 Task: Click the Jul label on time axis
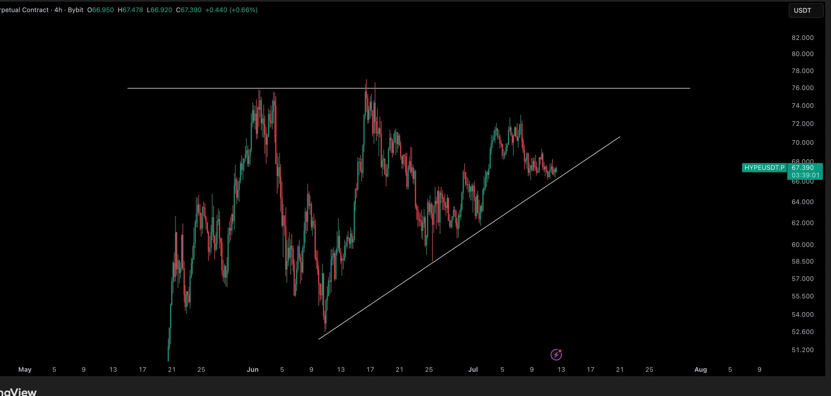click(473, 370)
